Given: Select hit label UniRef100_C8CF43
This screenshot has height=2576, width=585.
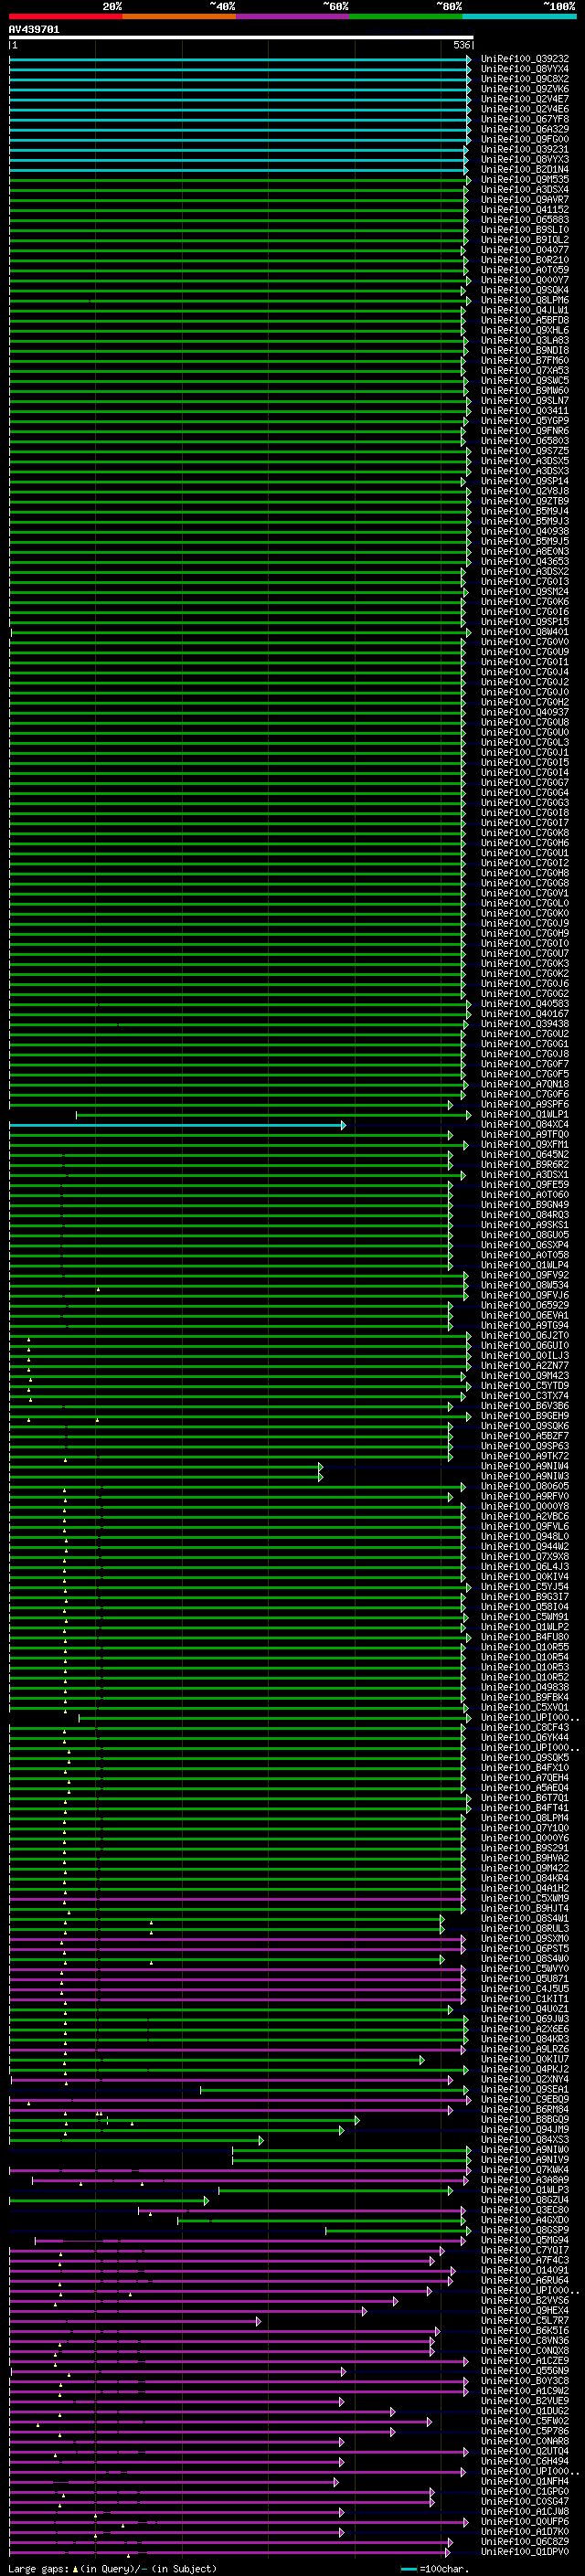Looking at the screenshot, I should click(525, 1728).
